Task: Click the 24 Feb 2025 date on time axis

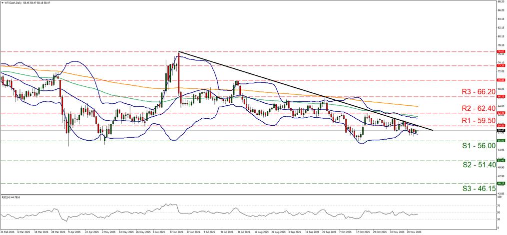Action: 8,232
